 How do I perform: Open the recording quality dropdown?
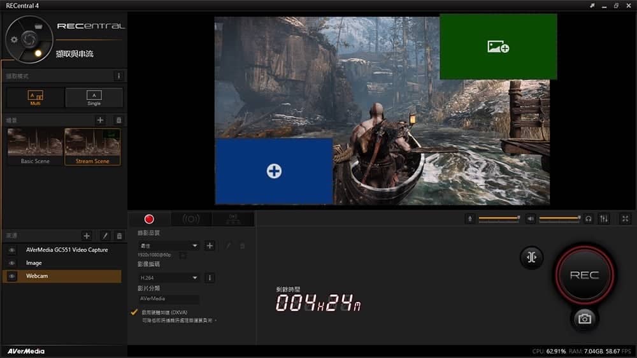point(169,245)
